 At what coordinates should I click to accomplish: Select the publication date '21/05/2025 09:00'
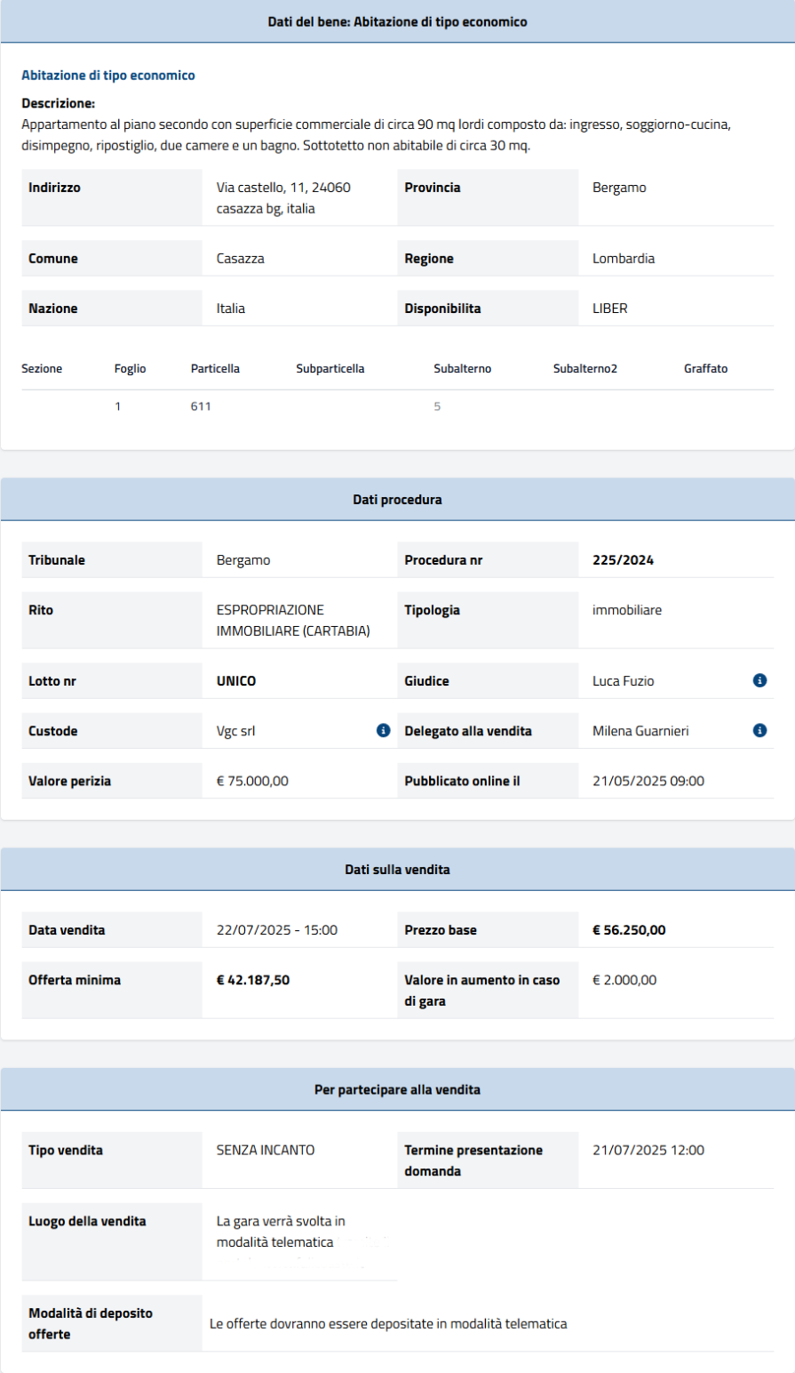[x=648, y=781]
